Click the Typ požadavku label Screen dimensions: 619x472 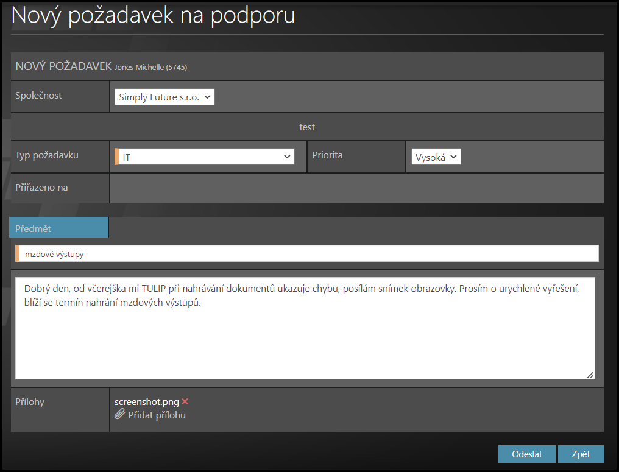click(x=46, y=155)
